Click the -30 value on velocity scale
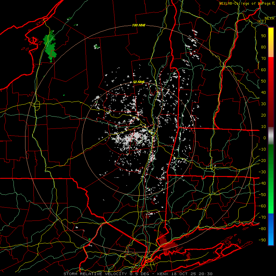276x276 pixels. pyautogui.click(x=262, y=172)
